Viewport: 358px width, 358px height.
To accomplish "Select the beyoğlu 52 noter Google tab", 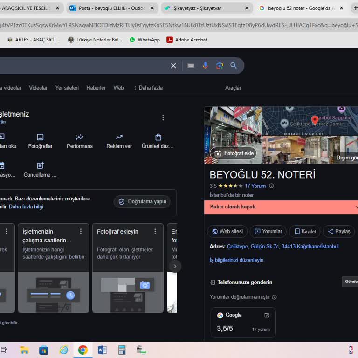I will pos(302,8).
